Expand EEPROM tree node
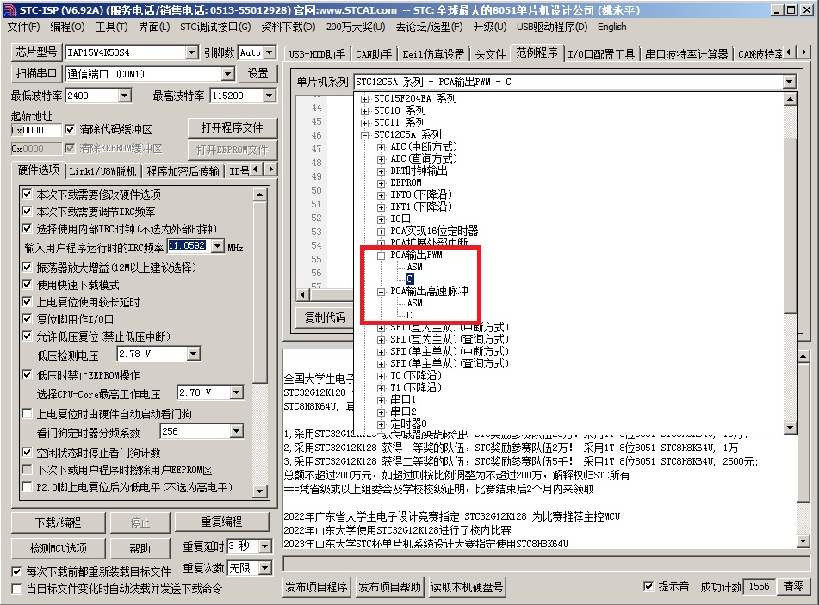This screenshot has height=605, width=819. tap(382, 183)
